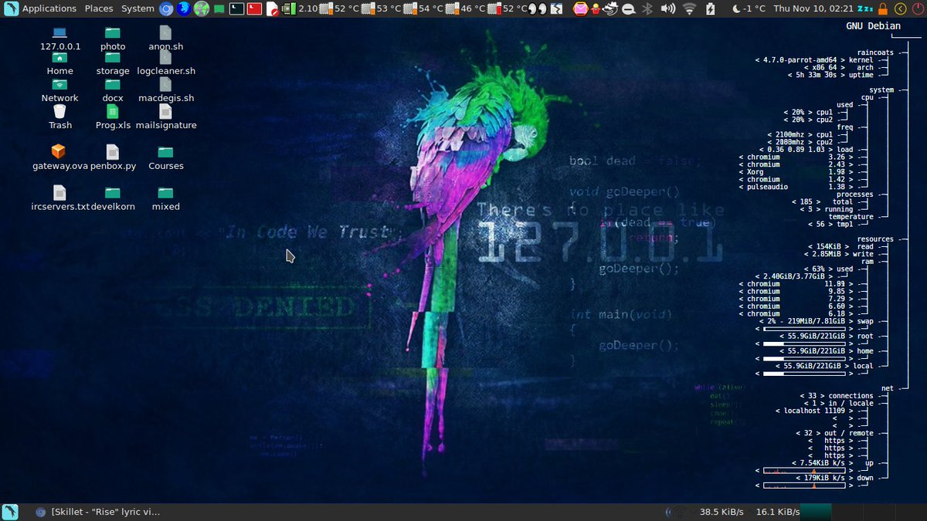Click the 38.5 KiB/s network speed readout
Viewport: 927px width, 521px height.
[x=722, y=512]
